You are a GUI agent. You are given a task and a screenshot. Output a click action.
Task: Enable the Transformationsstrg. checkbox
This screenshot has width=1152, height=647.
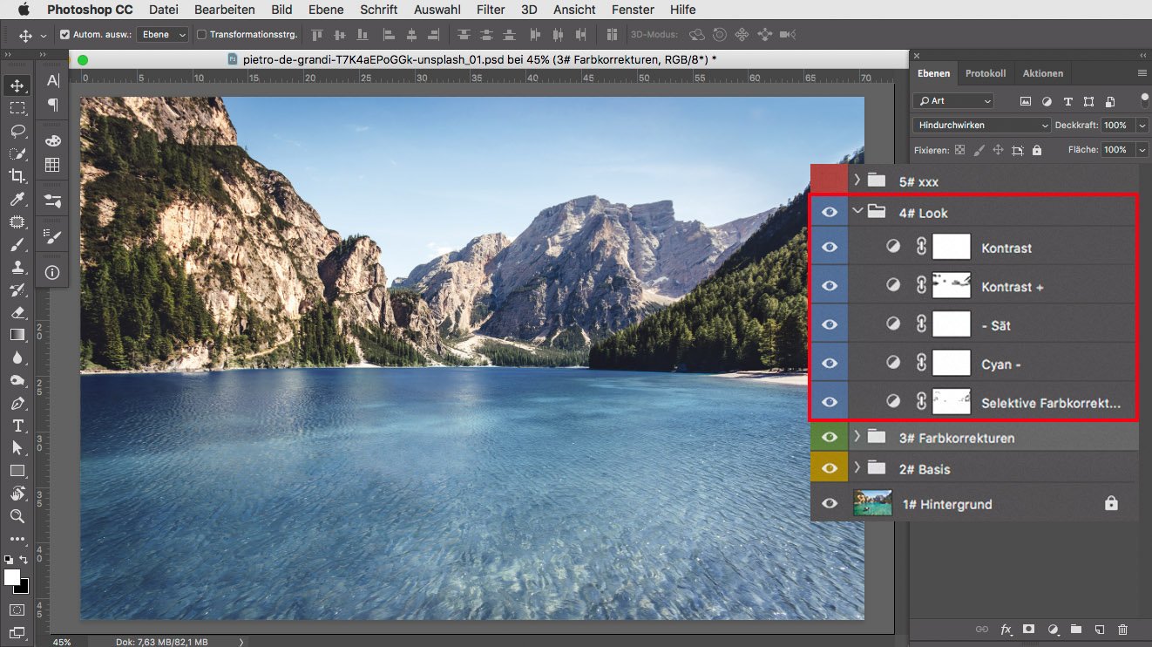click(202, 35)
